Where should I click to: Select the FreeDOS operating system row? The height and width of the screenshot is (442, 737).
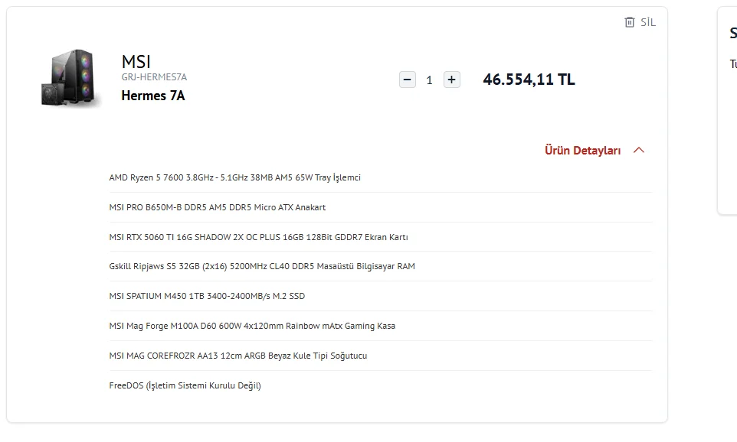[x=380, y=385]
